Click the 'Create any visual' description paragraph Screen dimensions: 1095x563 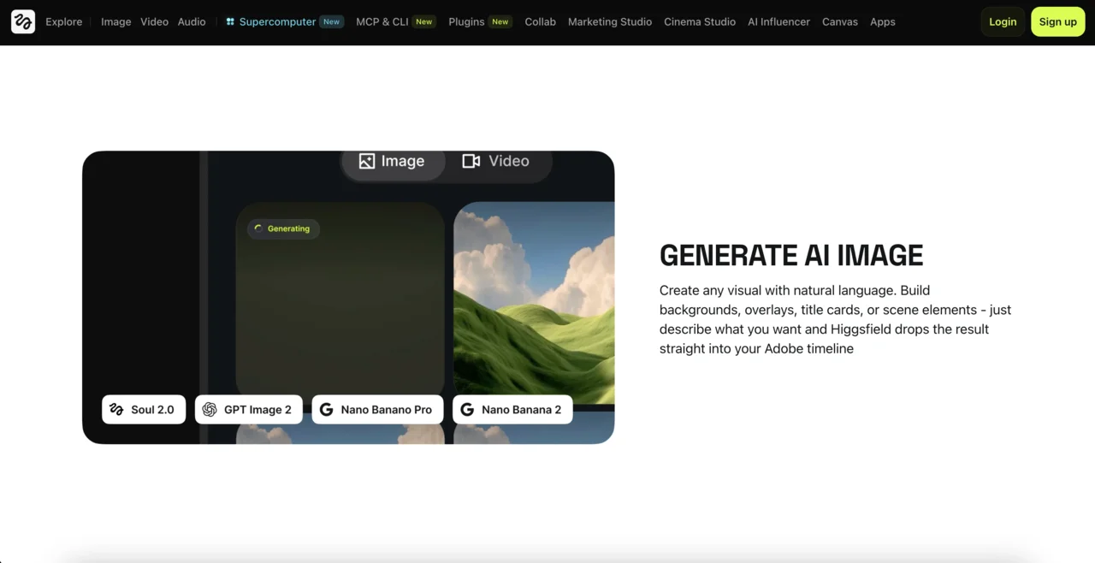835,319
